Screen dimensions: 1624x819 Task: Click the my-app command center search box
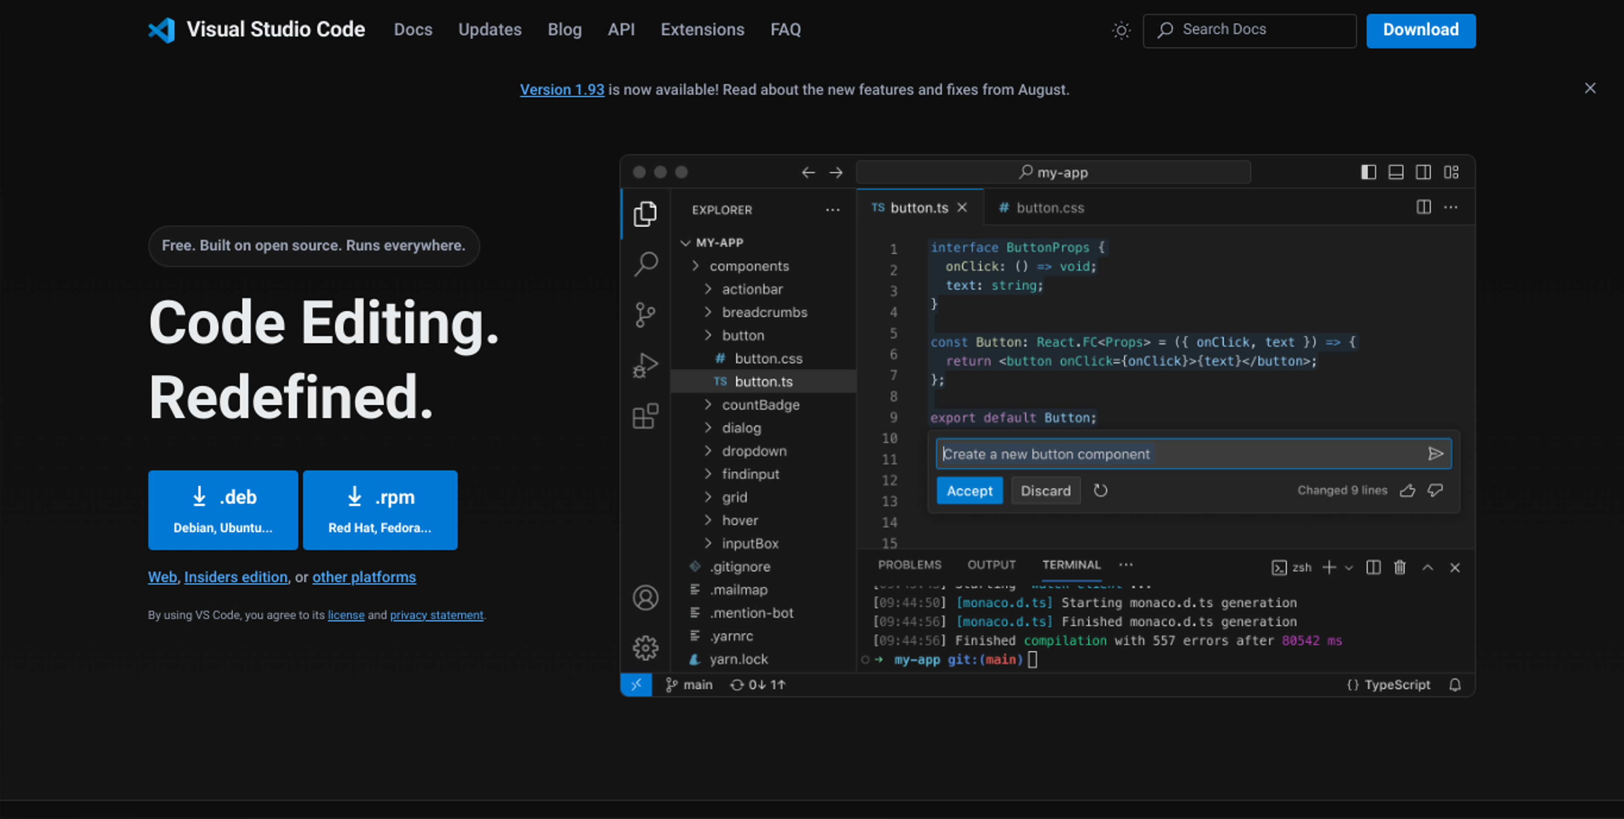(x=1053, y=172)
